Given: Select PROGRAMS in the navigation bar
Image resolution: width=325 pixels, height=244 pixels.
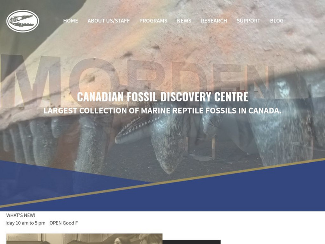Looking at the screenshot, I should (x=153, y=21).
